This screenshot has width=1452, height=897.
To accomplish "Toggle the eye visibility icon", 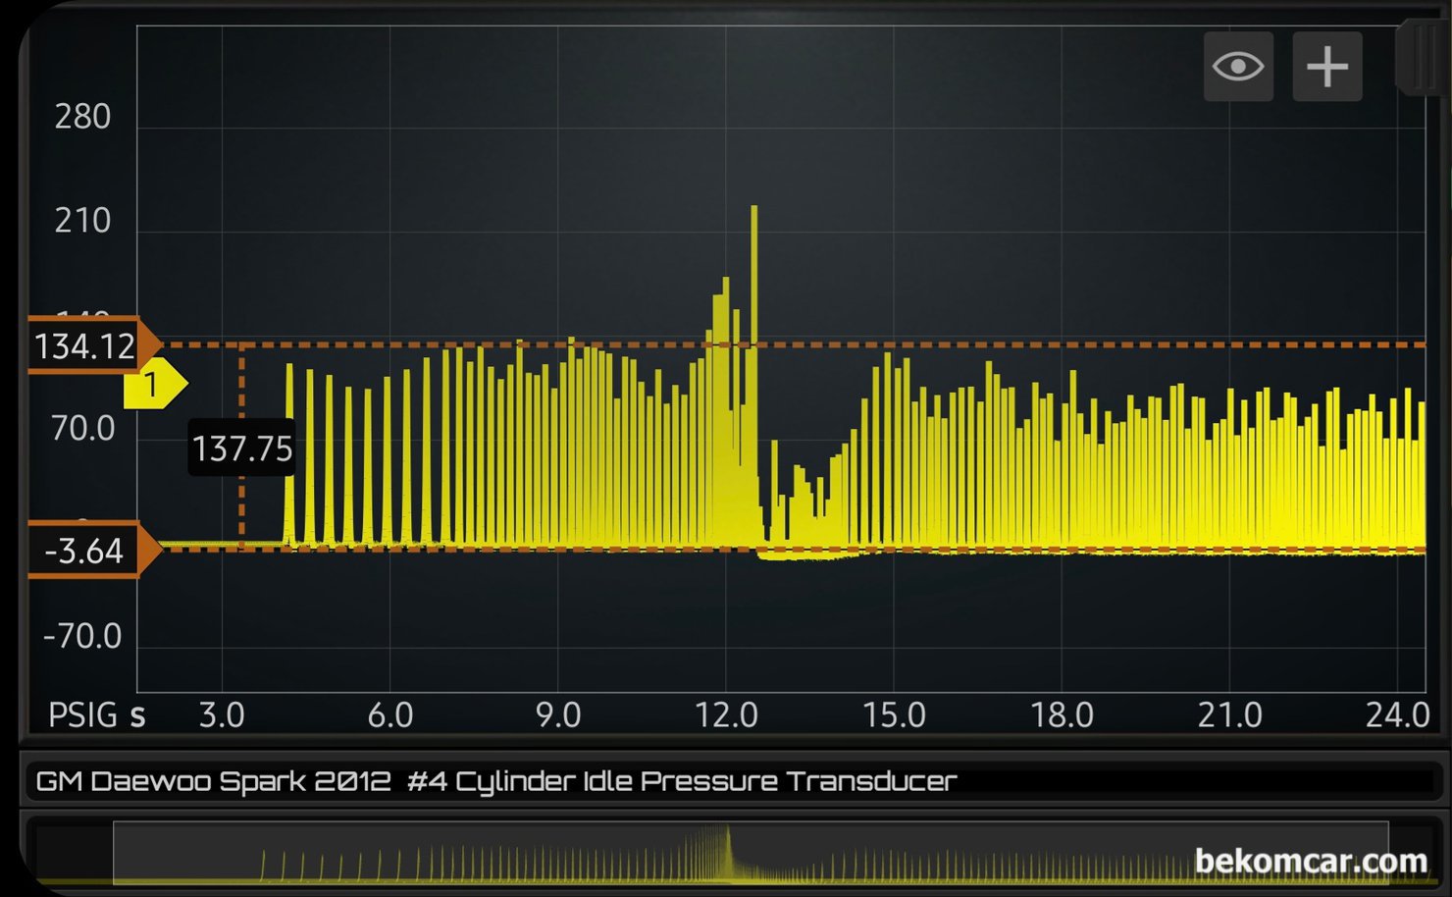I will click(x=1238, y=67).
